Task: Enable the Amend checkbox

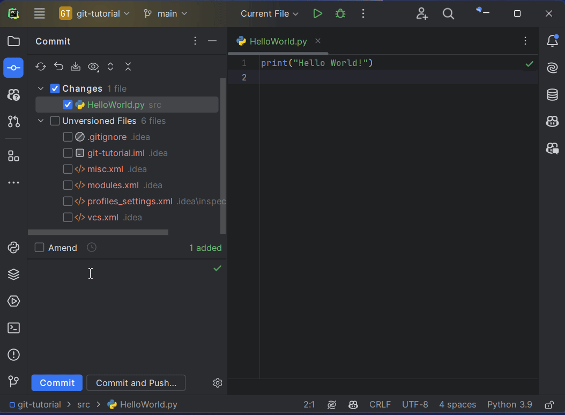Action: [40, 248]
